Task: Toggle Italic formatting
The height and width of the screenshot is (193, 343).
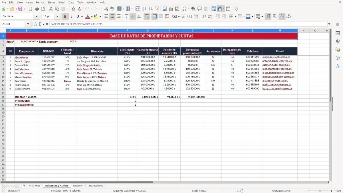Action: [71, 17]
